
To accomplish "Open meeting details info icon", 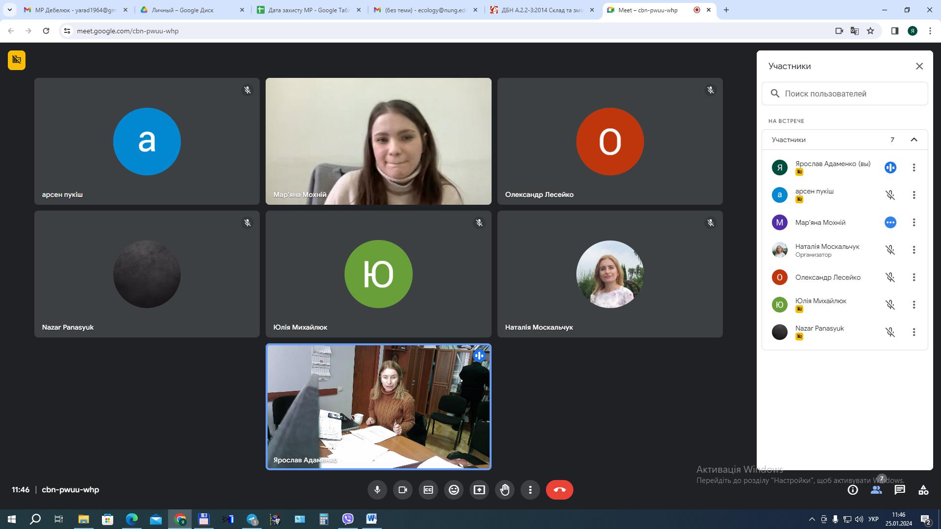I will (853, 490).
